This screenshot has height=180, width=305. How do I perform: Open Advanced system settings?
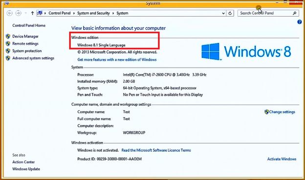33,58
